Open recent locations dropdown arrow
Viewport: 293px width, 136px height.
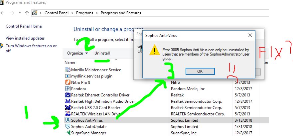pos(20,13)
